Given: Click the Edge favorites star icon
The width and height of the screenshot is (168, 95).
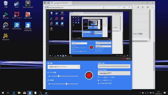Looking at the screenshot, I should point(138,7).
